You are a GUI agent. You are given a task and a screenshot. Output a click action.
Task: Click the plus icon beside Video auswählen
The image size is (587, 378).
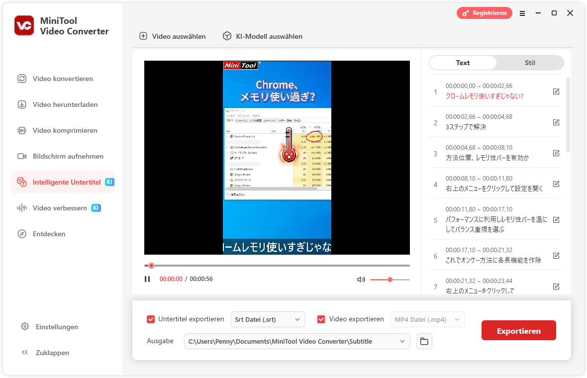[143, 36]
